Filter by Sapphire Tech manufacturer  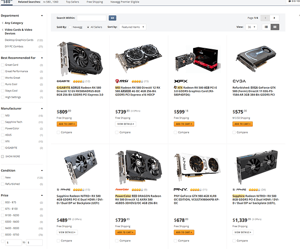2,122
